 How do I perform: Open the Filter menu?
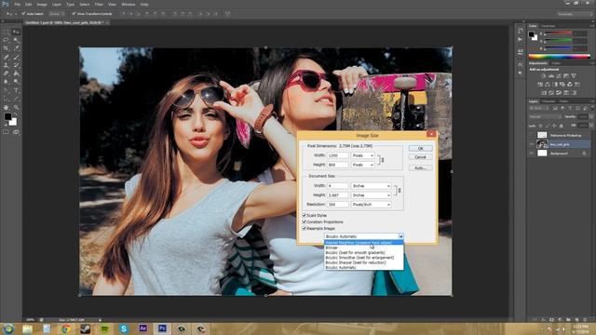click(x=99, y=4)
